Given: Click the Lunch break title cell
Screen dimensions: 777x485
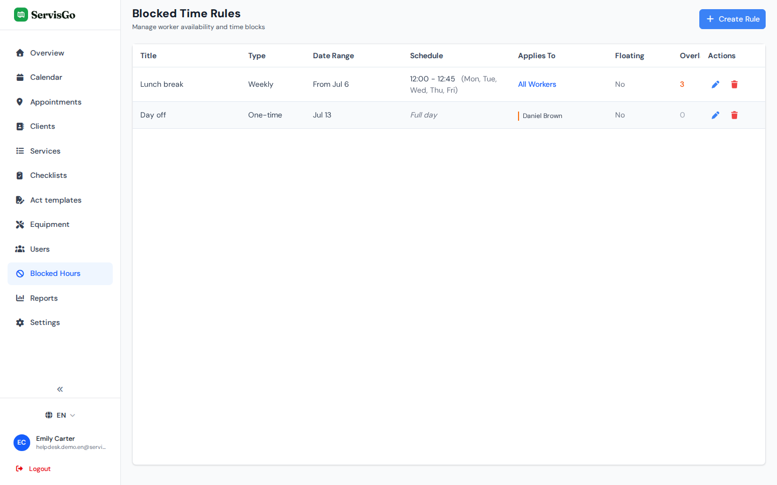Looking at the screenshot, I should coord(162,84).
